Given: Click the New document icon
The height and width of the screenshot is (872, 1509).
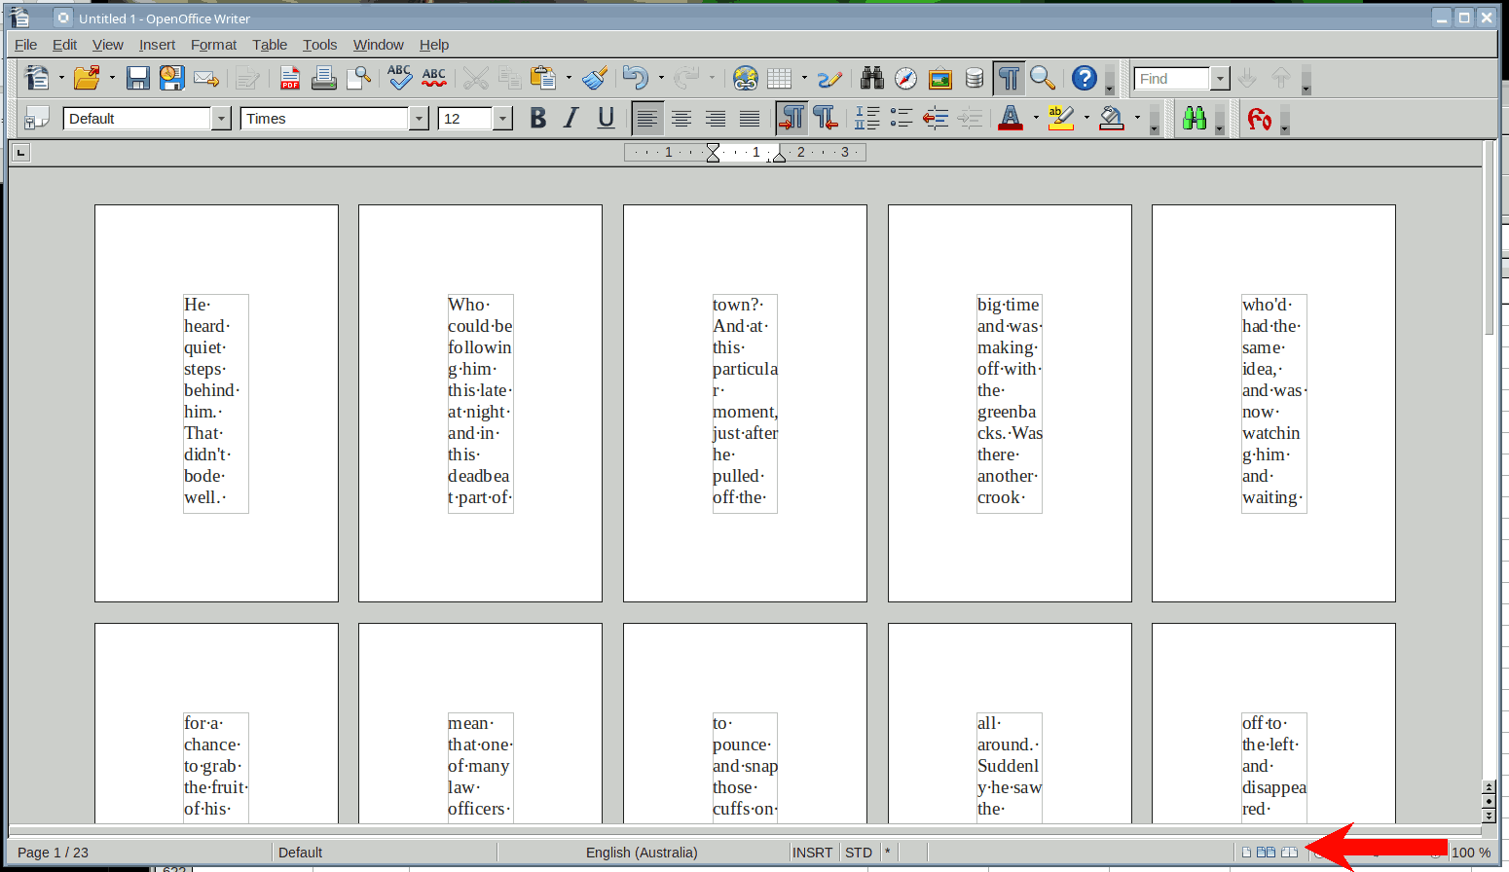Looking at the screenshot, I should pos(37,78).
